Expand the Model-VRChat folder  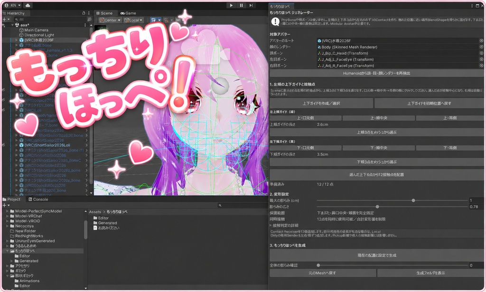click(8, 216)
